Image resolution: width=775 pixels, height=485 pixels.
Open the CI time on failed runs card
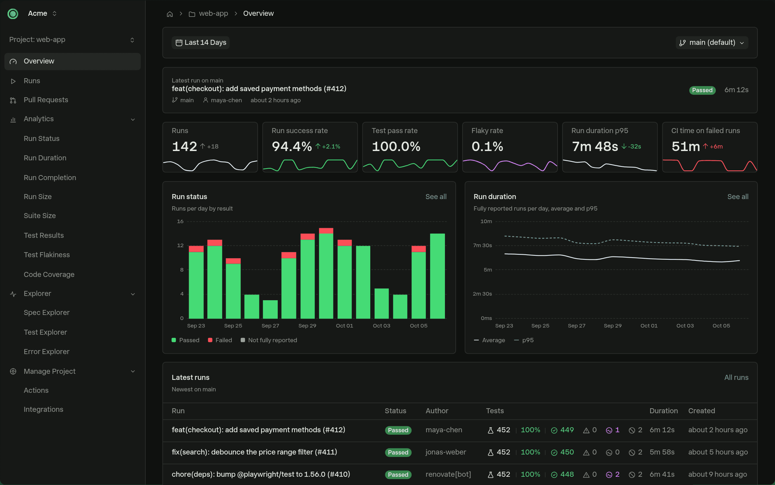(710, 147)
